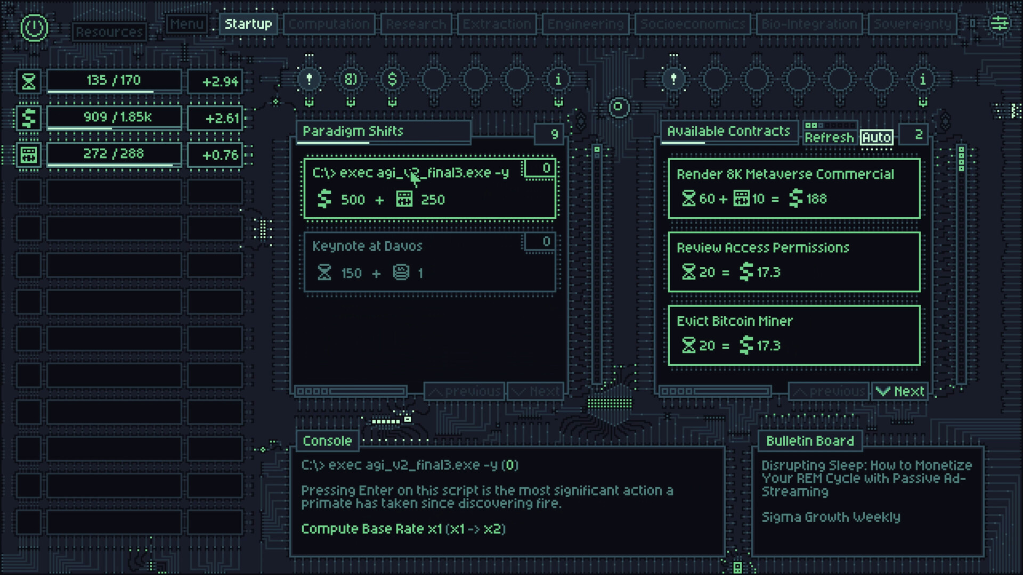Image resolution: width=1023 pixels, height=575 pixels.
Task: Toggle Auto contract acceptance
Action: [x=876, y=137]
